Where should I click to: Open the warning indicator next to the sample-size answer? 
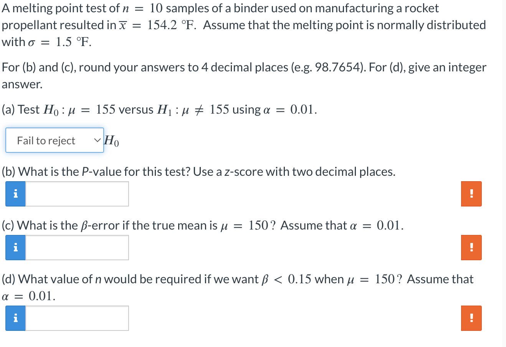[x=471, y=318]
